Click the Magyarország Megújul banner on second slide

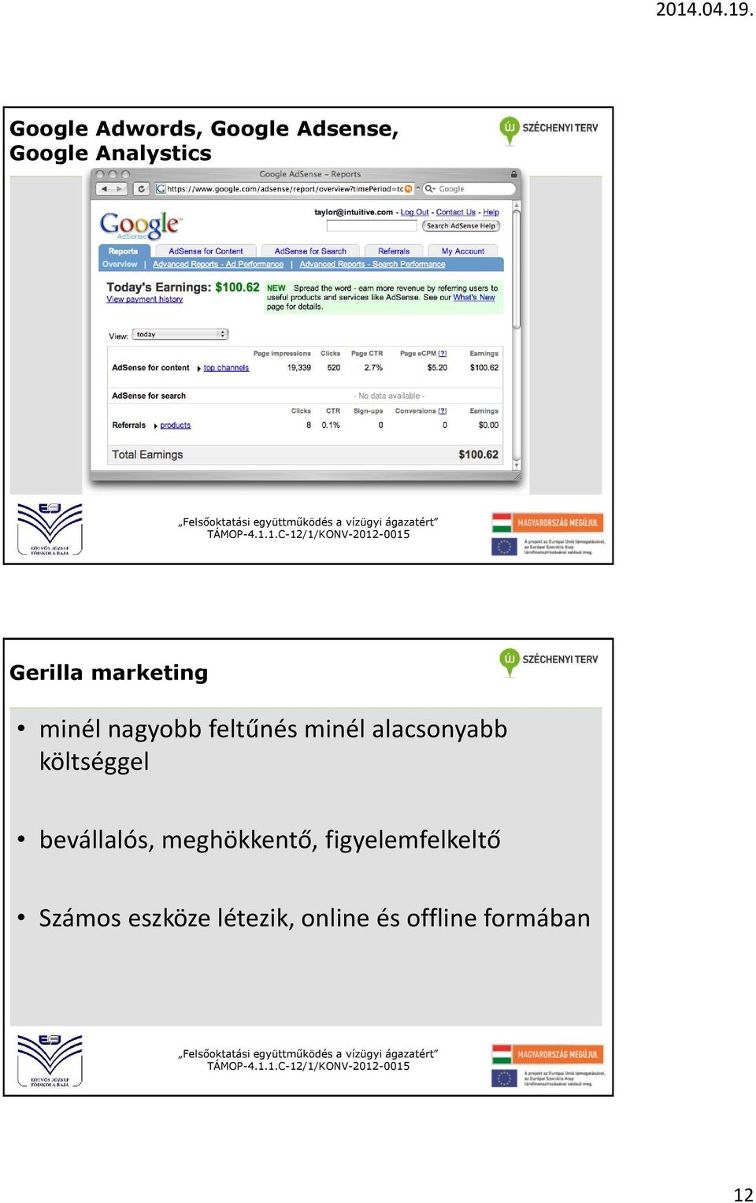[546, 1054]
